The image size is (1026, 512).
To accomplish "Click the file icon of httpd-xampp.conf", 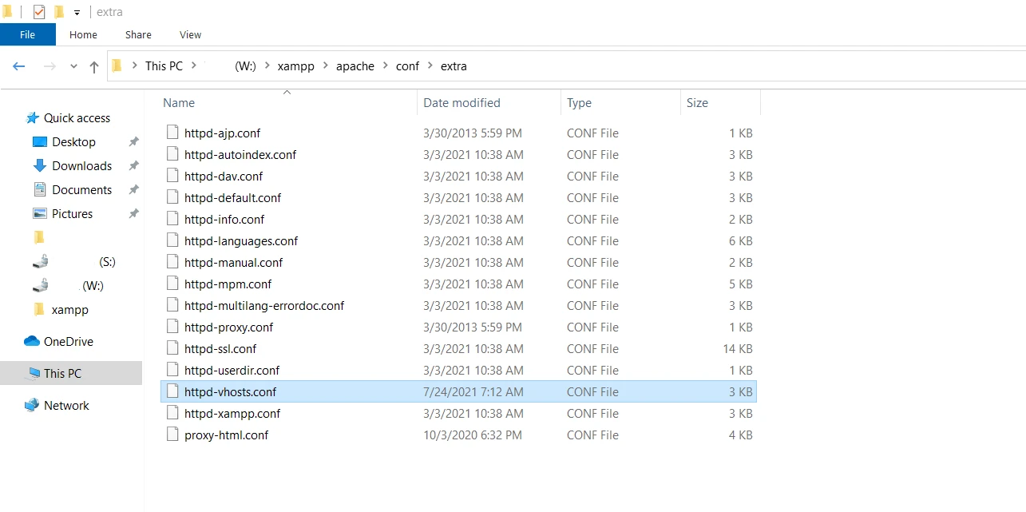I will [x=172, y=413].
